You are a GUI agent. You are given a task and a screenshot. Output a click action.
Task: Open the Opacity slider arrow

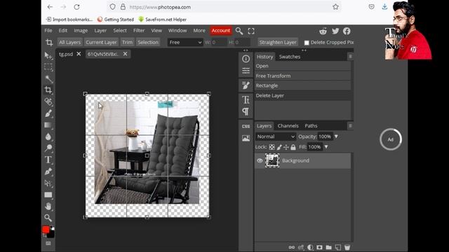tap(336, 136)
